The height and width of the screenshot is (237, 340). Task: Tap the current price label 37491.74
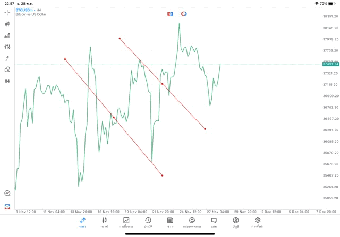click(330, 64)
